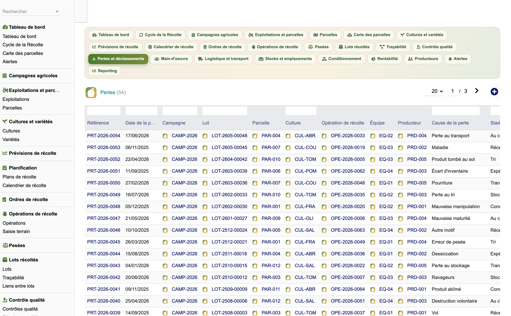Image resolution: width=511 pixels, height=316 pixels.
Task: Click the Pertes module icon
Action: tap(91, 92)
